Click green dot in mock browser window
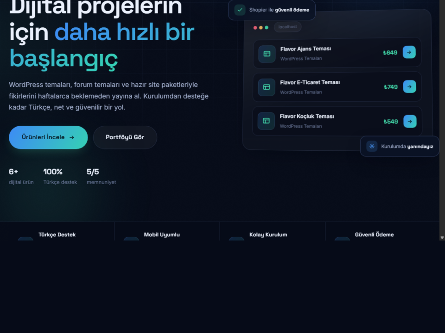The image size is (445, 333). click(x=267, y=27)
